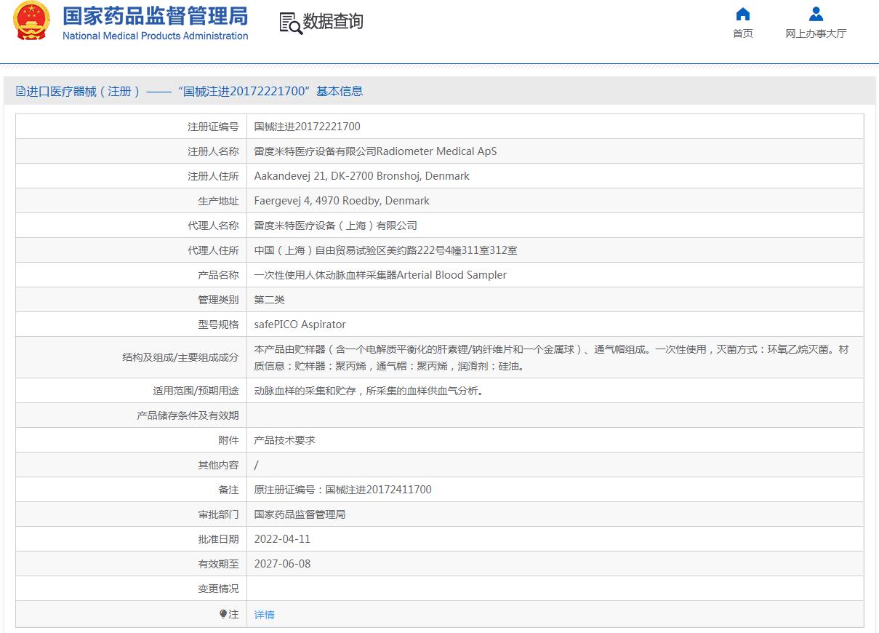Screen dimensions: 879x633
Task: Click the 适用范围/预期用途 label
Action: [x=196, y=391]
